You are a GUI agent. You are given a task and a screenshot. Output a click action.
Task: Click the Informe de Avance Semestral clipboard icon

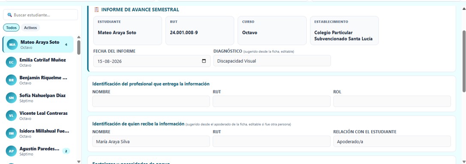96,10
